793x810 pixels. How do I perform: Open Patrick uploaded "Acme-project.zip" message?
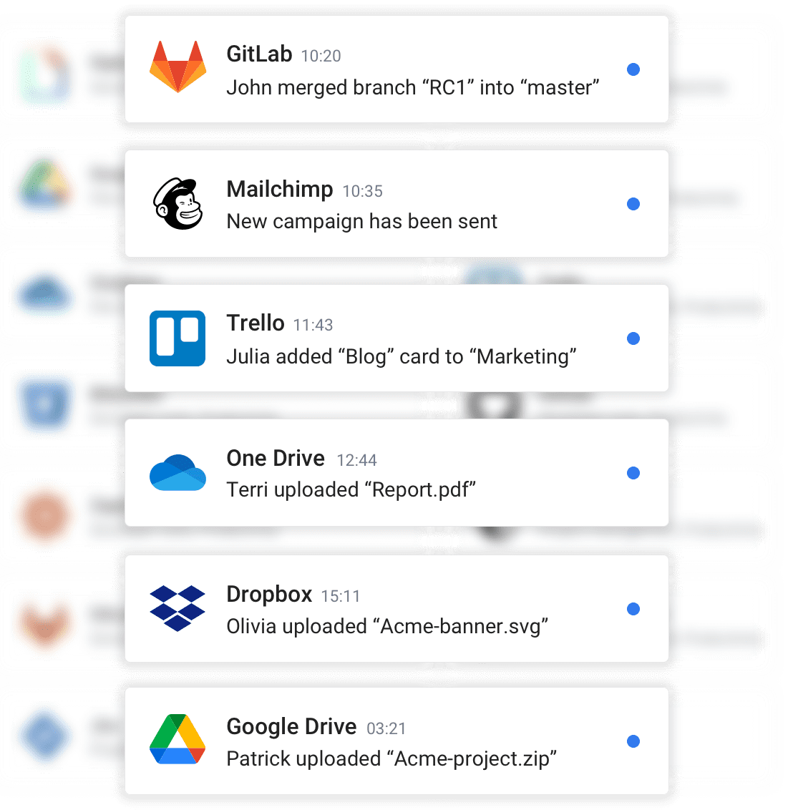coord(391,759)
